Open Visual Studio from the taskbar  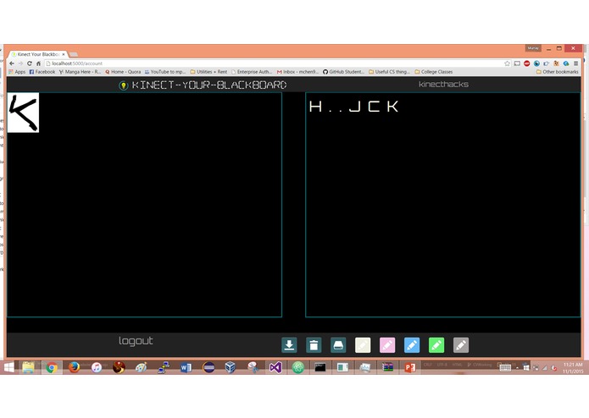click(275, 367)
